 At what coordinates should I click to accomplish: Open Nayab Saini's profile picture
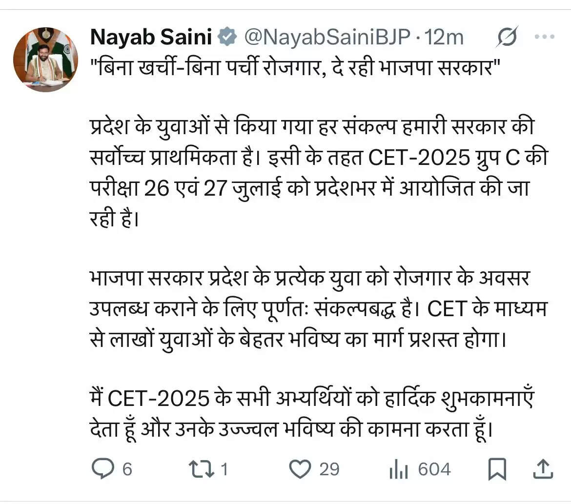45,60
